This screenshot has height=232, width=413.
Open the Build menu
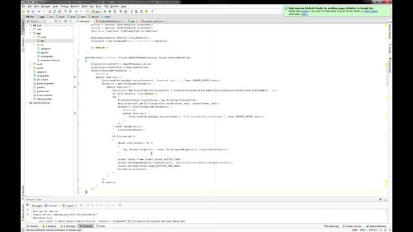[85, 6]
